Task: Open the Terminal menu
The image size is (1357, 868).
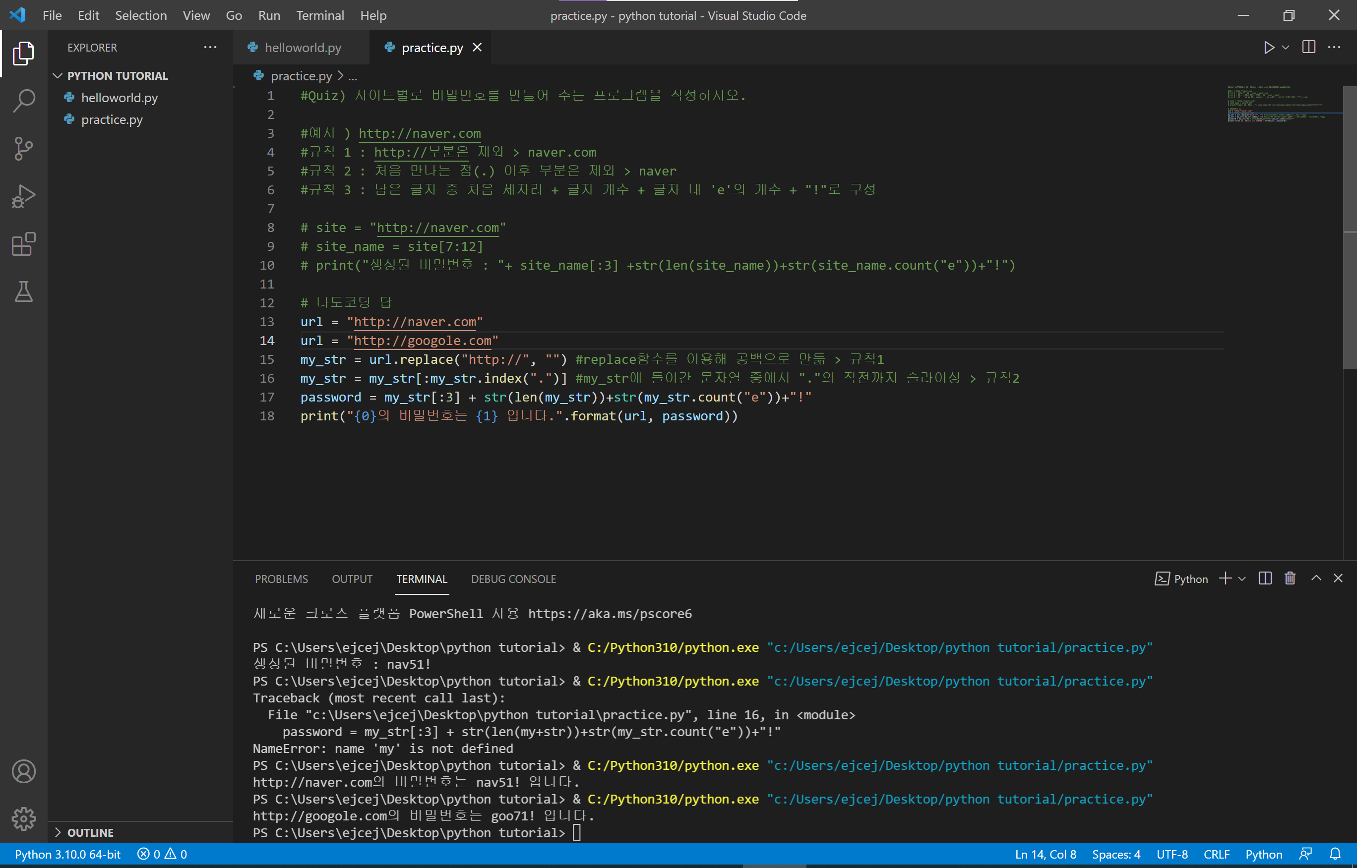Action: (320, 15)
